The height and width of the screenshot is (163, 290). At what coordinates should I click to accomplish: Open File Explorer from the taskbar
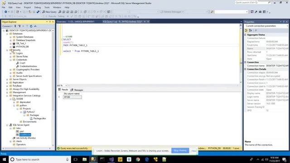(x=85, y=159)
